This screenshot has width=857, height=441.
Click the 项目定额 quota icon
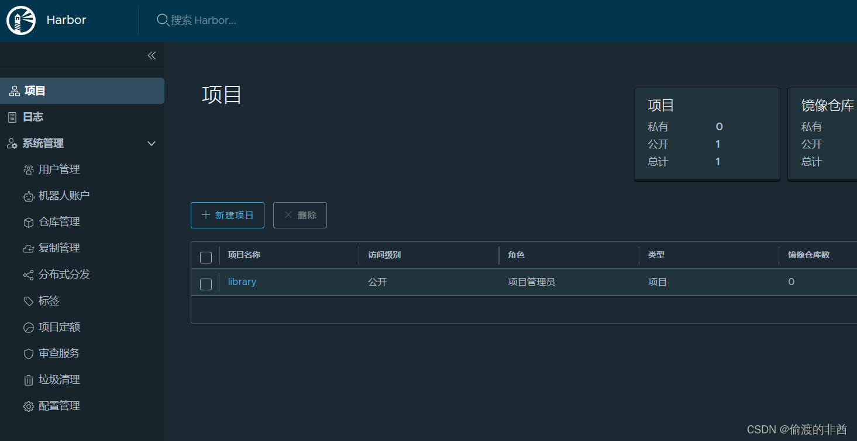click(x=28, y=328)
